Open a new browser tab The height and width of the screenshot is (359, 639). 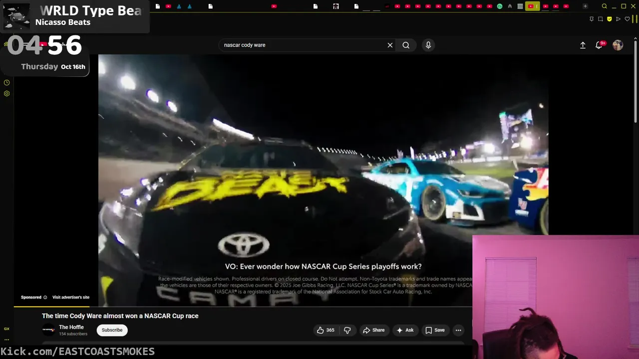[x=585, y=6]
